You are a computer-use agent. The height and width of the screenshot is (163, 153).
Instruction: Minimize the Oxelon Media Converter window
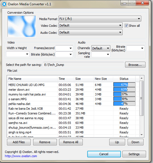[x=125, y=3]
